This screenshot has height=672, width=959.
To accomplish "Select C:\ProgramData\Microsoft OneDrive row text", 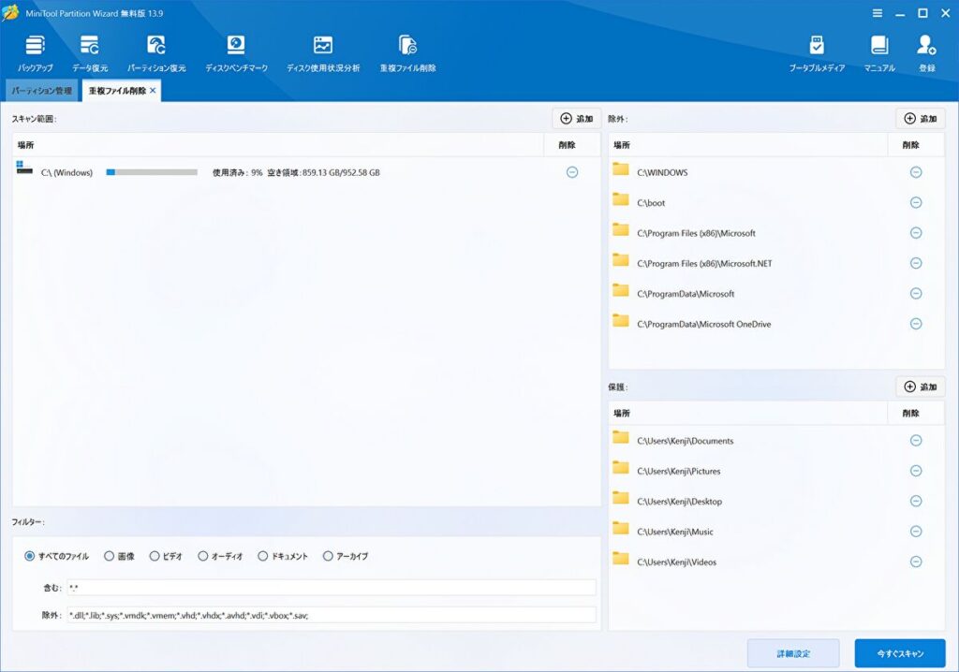I will point(704,324).
